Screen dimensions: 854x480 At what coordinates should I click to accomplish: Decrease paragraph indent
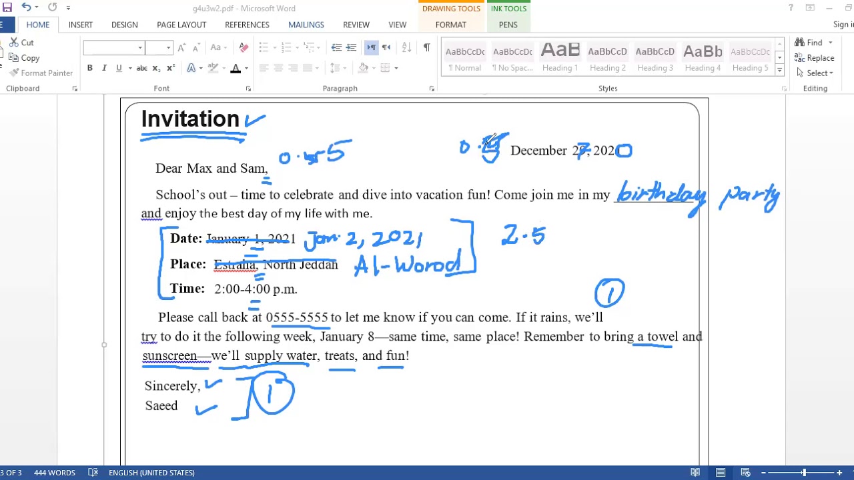(x=336, y=48)
